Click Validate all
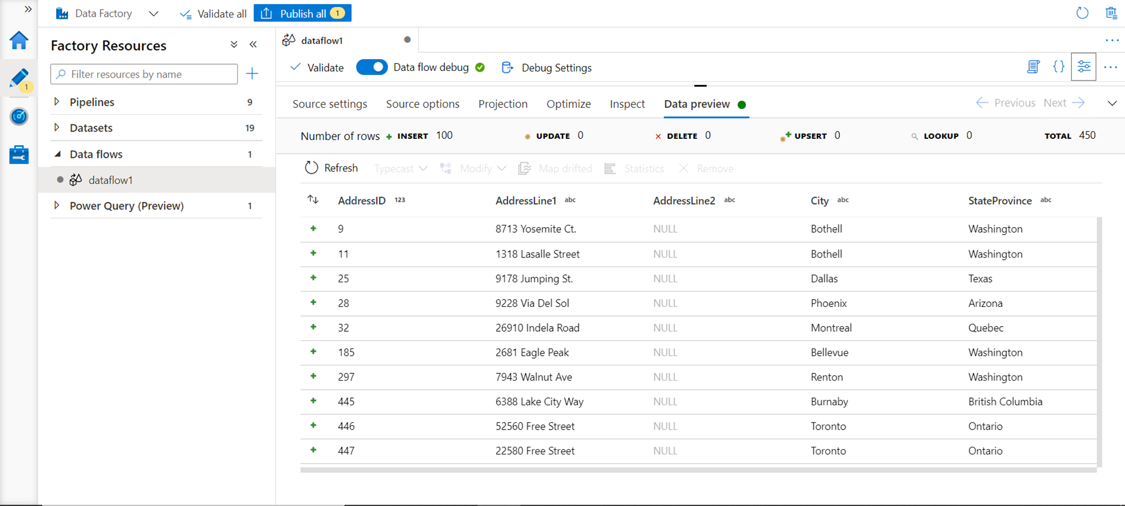This screenshot has height=506, width=1125. 213,13
